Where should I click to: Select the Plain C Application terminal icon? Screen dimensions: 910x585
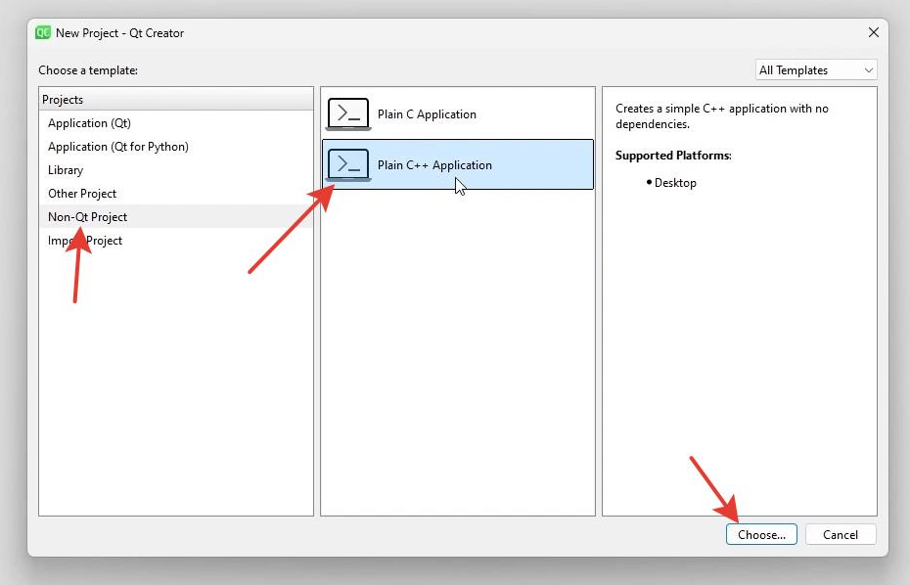[x=348, y=113]
